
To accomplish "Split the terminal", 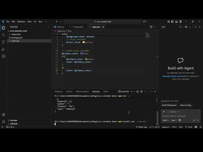I will point(137,92).
